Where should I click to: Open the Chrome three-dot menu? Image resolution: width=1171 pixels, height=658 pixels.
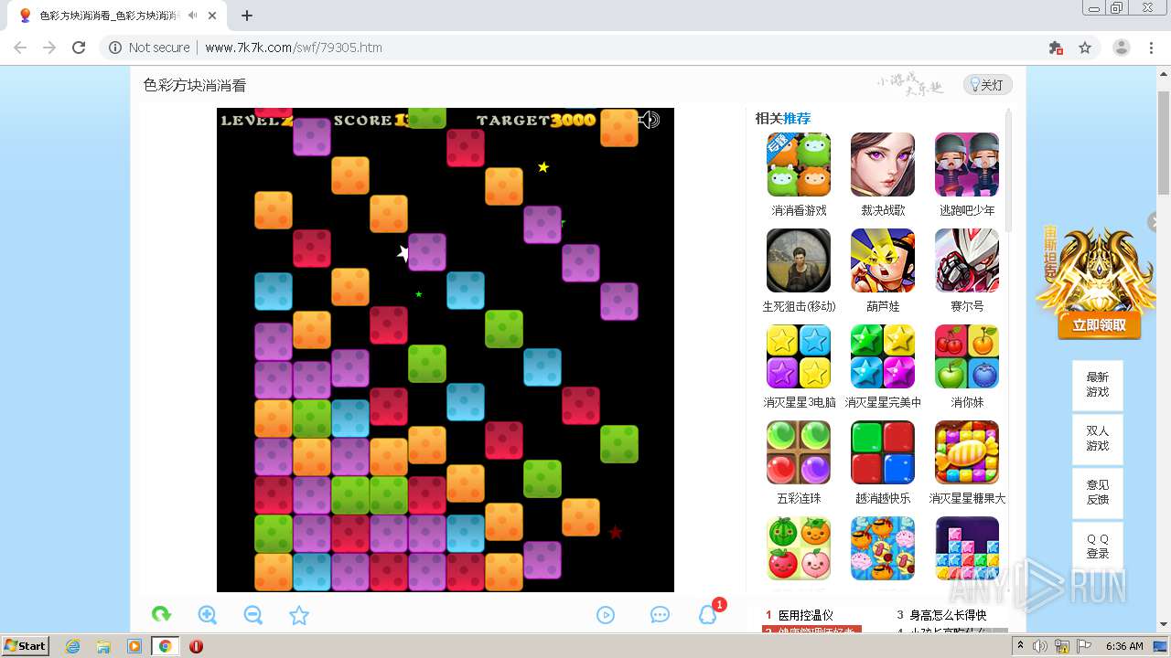click(x=1151, y=48)
